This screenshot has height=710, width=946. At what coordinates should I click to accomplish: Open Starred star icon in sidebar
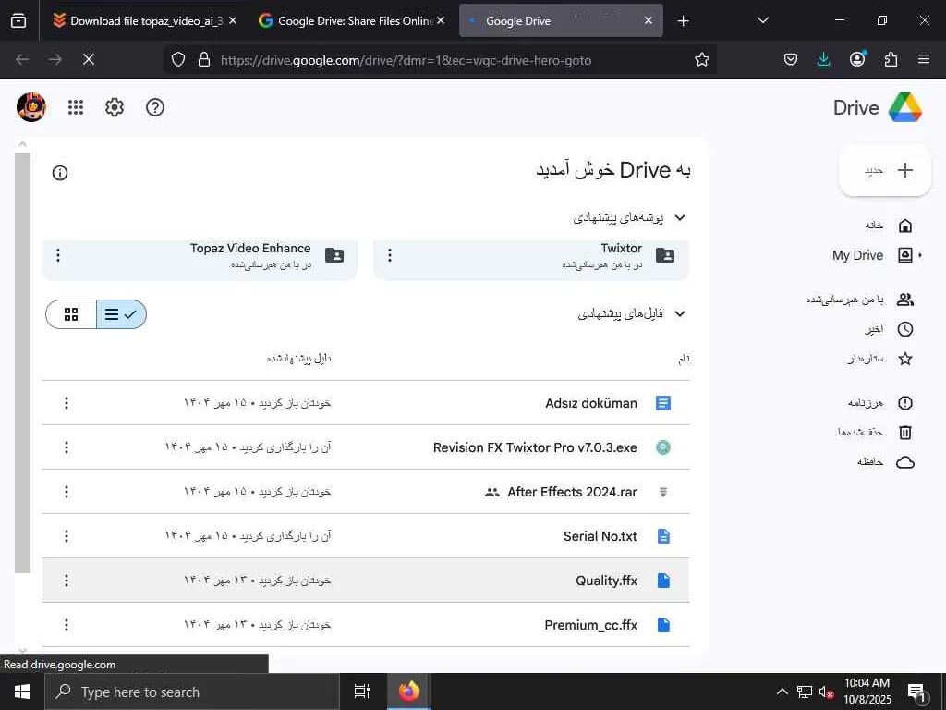click(905, 359)
